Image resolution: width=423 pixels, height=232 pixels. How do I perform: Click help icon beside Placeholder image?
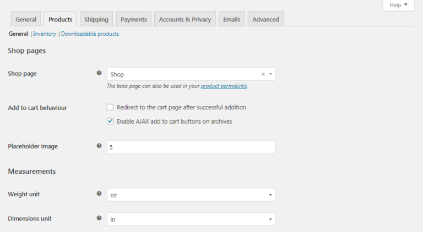click(99, 146)
